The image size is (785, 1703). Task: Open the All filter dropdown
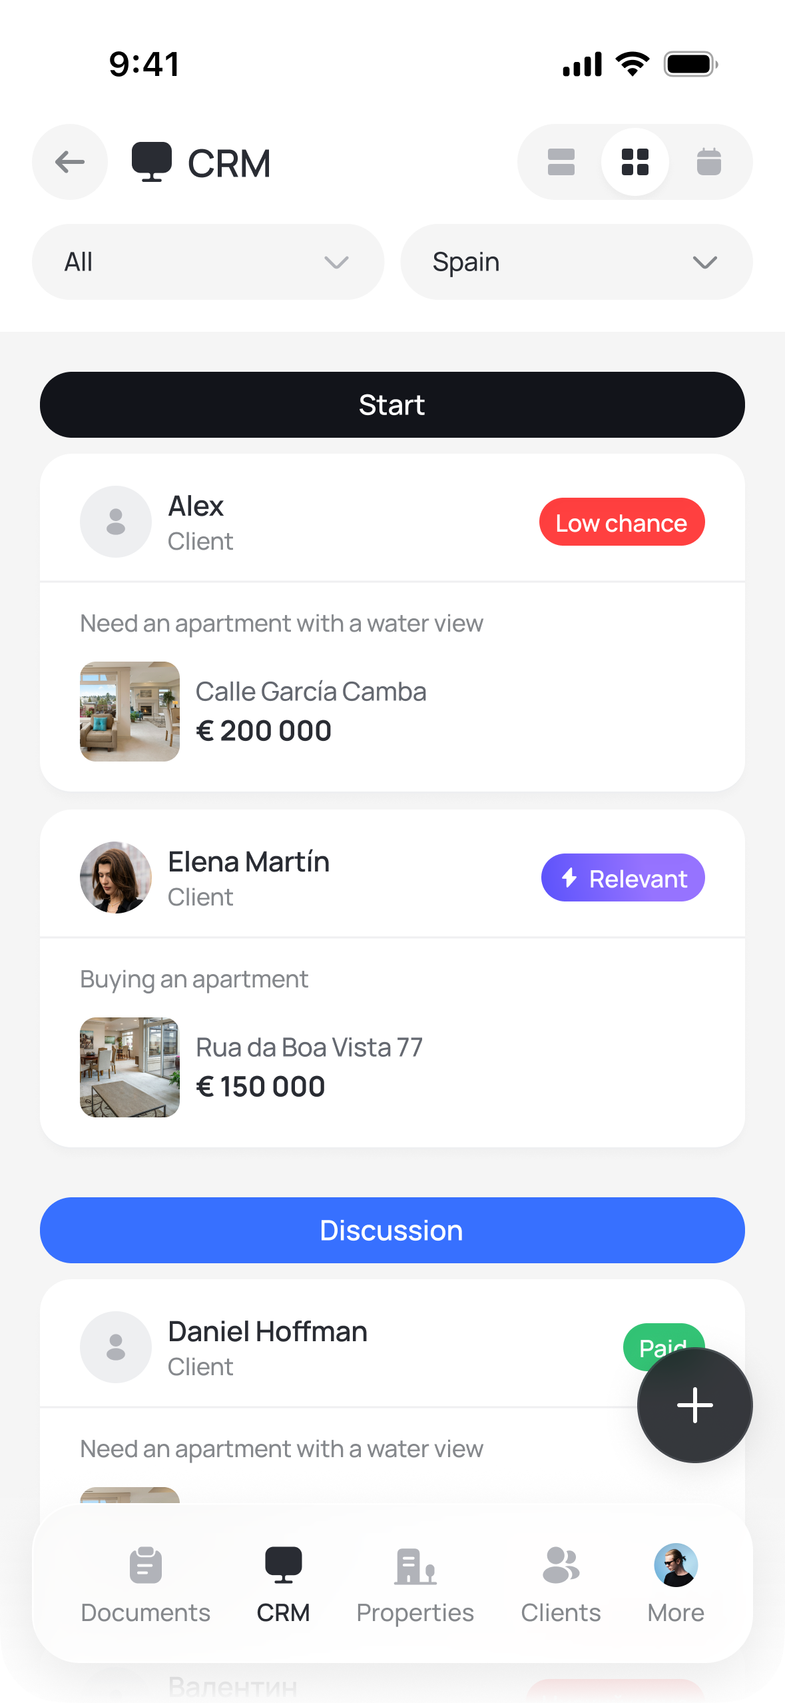208,262
